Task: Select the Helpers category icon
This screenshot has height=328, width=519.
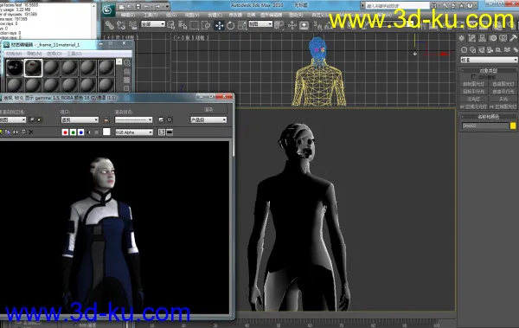Action: click(x=498, y=50)
